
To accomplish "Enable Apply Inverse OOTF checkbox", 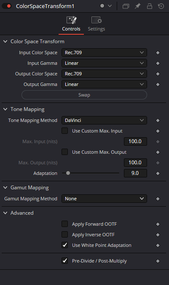I will [x=65, y=235].
